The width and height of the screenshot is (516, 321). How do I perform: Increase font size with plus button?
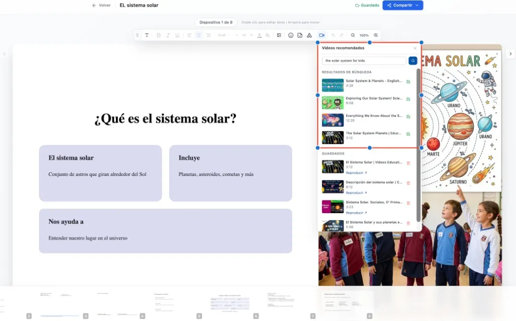251,35
